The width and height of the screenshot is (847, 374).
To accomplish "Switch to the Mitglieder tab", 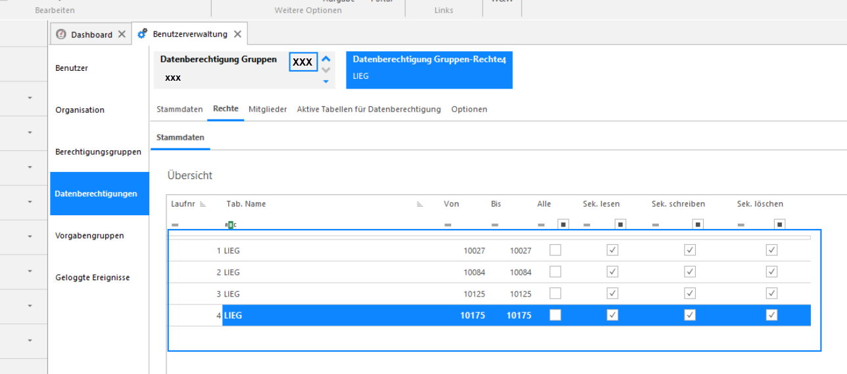I will 268,109.
